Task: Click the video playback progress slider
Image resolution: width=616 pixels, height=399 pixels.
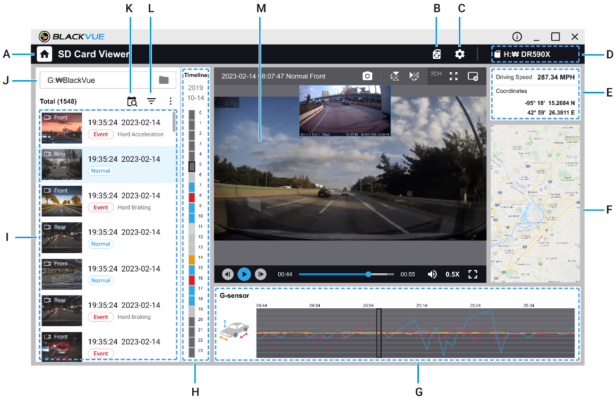Action: click(x=345, y=274)
